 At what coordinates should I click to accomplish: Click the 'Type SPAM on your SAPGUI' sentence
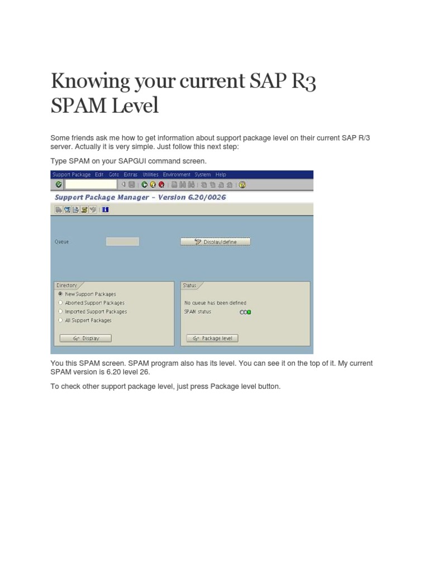click(x=128, y=161)
